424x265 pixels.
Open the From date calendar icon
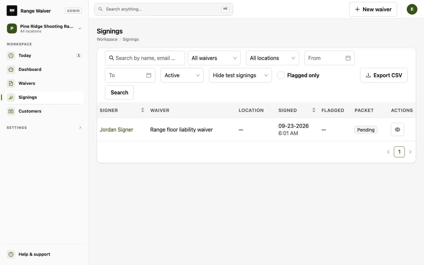pyautogui.click(x=348, y=58)
